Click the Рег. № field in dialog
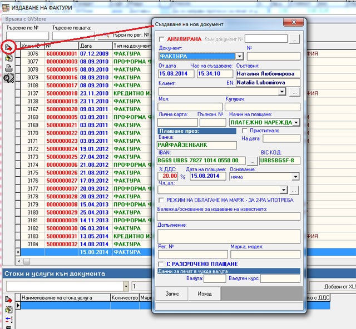Image resolution: width=356 pixels, height=329 pixels. 193,254
